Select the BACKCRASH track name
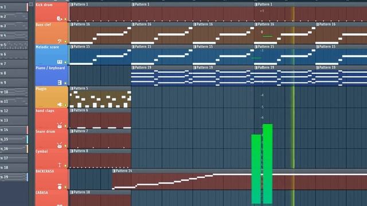 (x=45, y=171)
